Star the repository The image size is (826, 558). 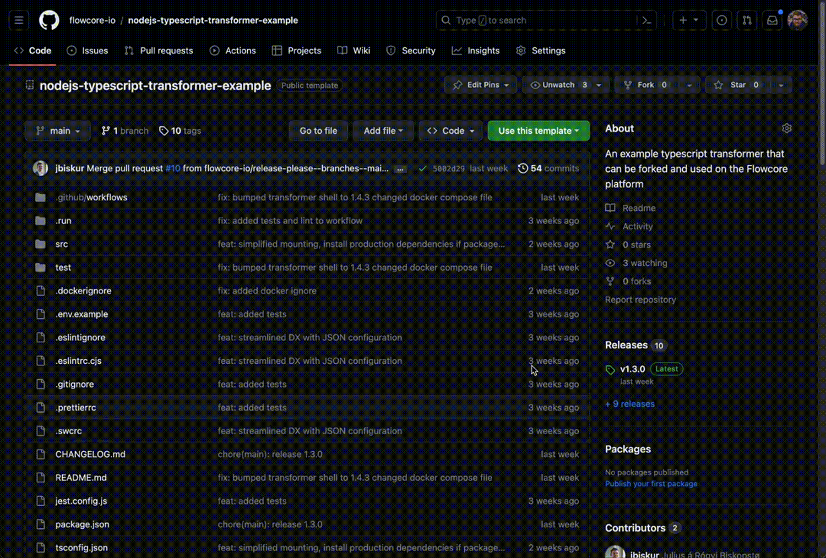point(737,85)
